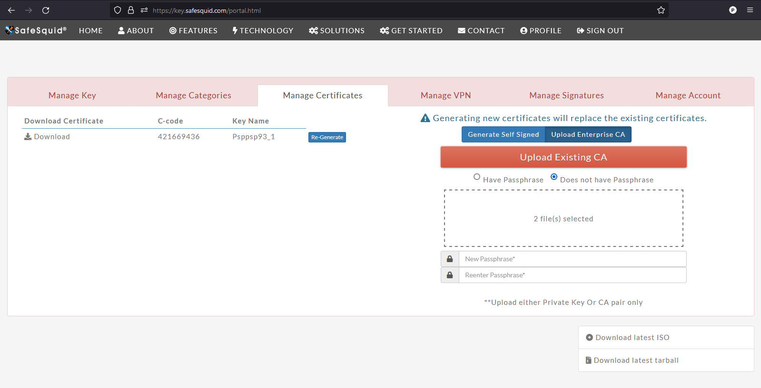Viewport: 761px width, 388px height.
Task: Click the New Passphrase input field
Action: (573, 259)
